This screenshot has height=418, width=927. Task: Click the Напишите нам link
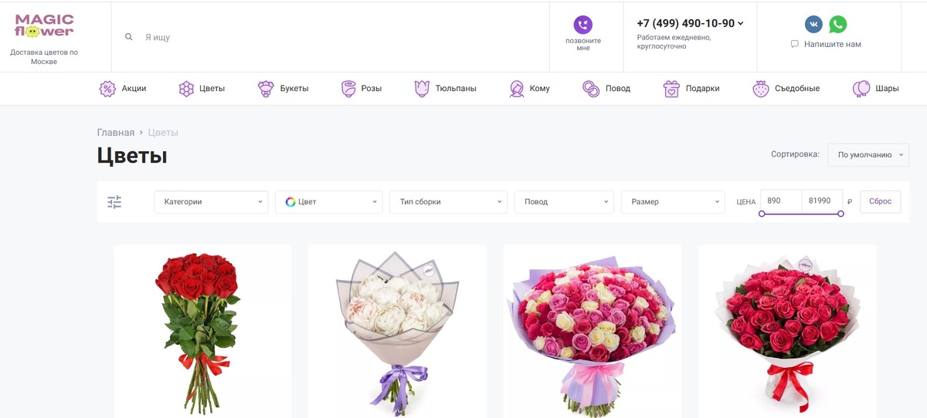(x=833, y=44)
